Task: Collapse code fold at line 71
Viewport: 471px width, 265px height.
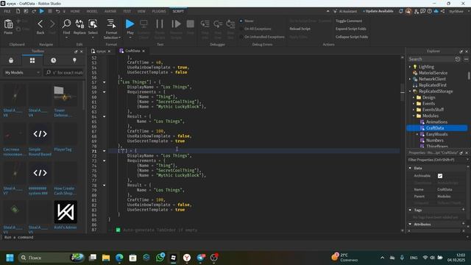Action: coord(105,151)
